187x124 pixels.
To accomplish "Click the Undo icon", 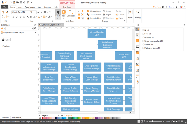I will pyautogui.click(x=6, y=2).
